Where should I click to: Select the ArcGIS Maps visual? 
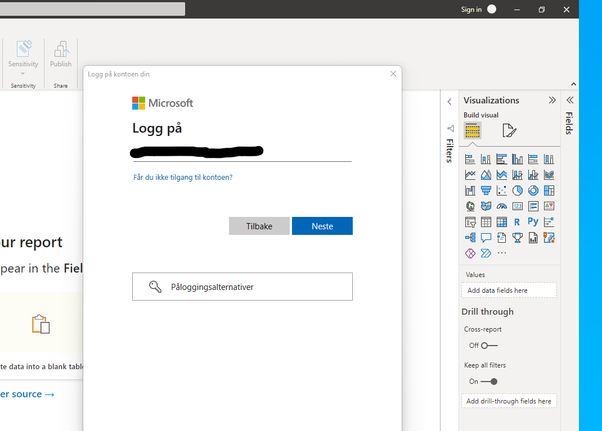pos(549,238)
